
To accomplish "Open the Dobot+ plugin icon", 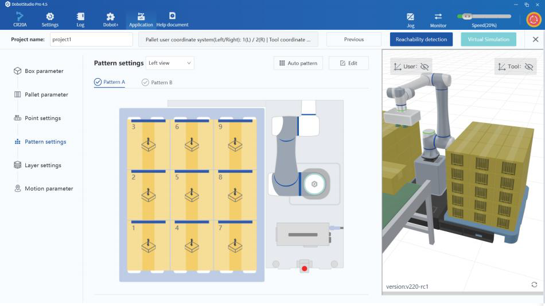I will click(x=111, y=18).
